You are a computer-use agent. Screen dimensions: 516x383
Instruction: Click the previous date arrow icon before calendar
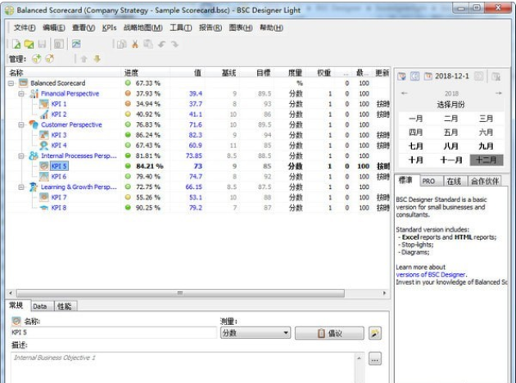click(x=414, y=76)
